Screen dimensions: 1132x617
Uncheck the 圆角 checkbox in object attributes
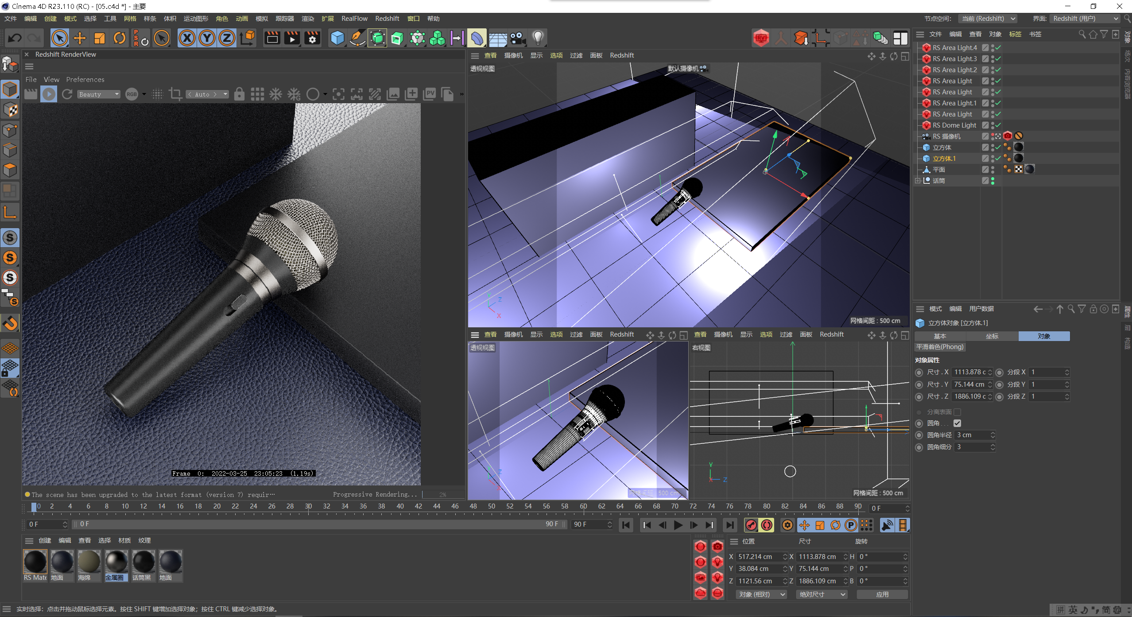(x=958, y=423)
